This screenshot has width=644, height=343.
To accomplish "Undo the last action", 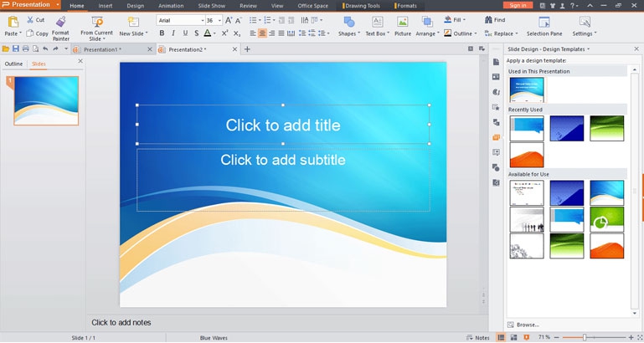I will click(45, 49).
